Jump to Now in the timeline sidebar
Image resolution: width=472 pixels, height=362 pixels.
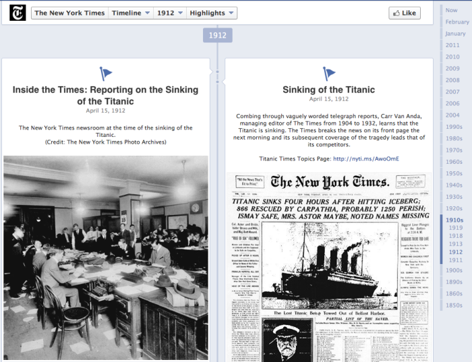[452, 10]
